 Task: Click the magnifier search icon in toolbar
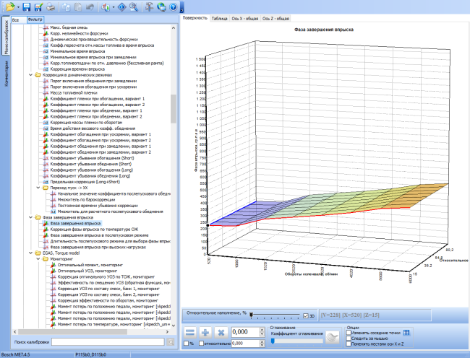(x=134, y=7)
